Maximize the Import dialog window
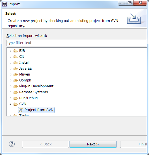 (x=130, y=3)
